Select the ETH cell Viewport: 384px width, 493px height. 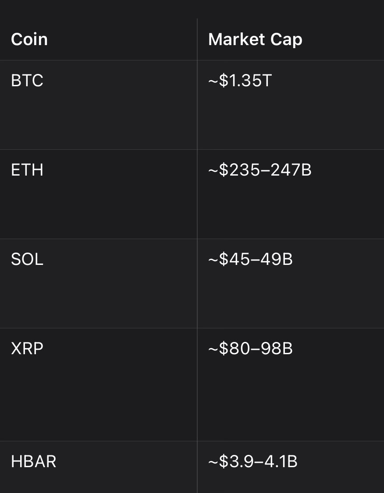(x=27, y=170)
